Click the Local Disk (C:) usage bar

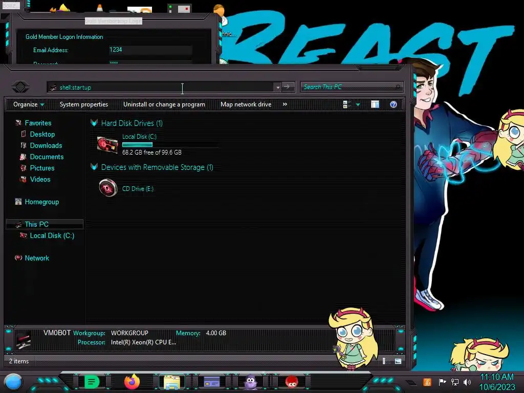pyautogui.click(x=137, y=145)
